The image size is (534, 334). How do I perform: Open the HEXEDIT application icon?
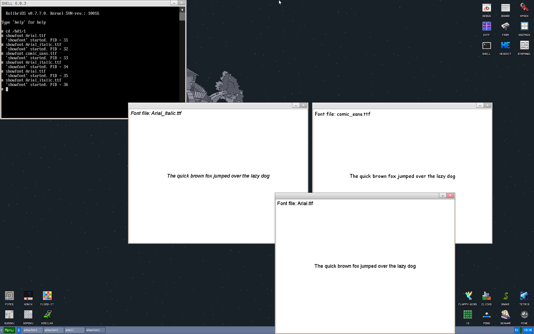[505, 46]
